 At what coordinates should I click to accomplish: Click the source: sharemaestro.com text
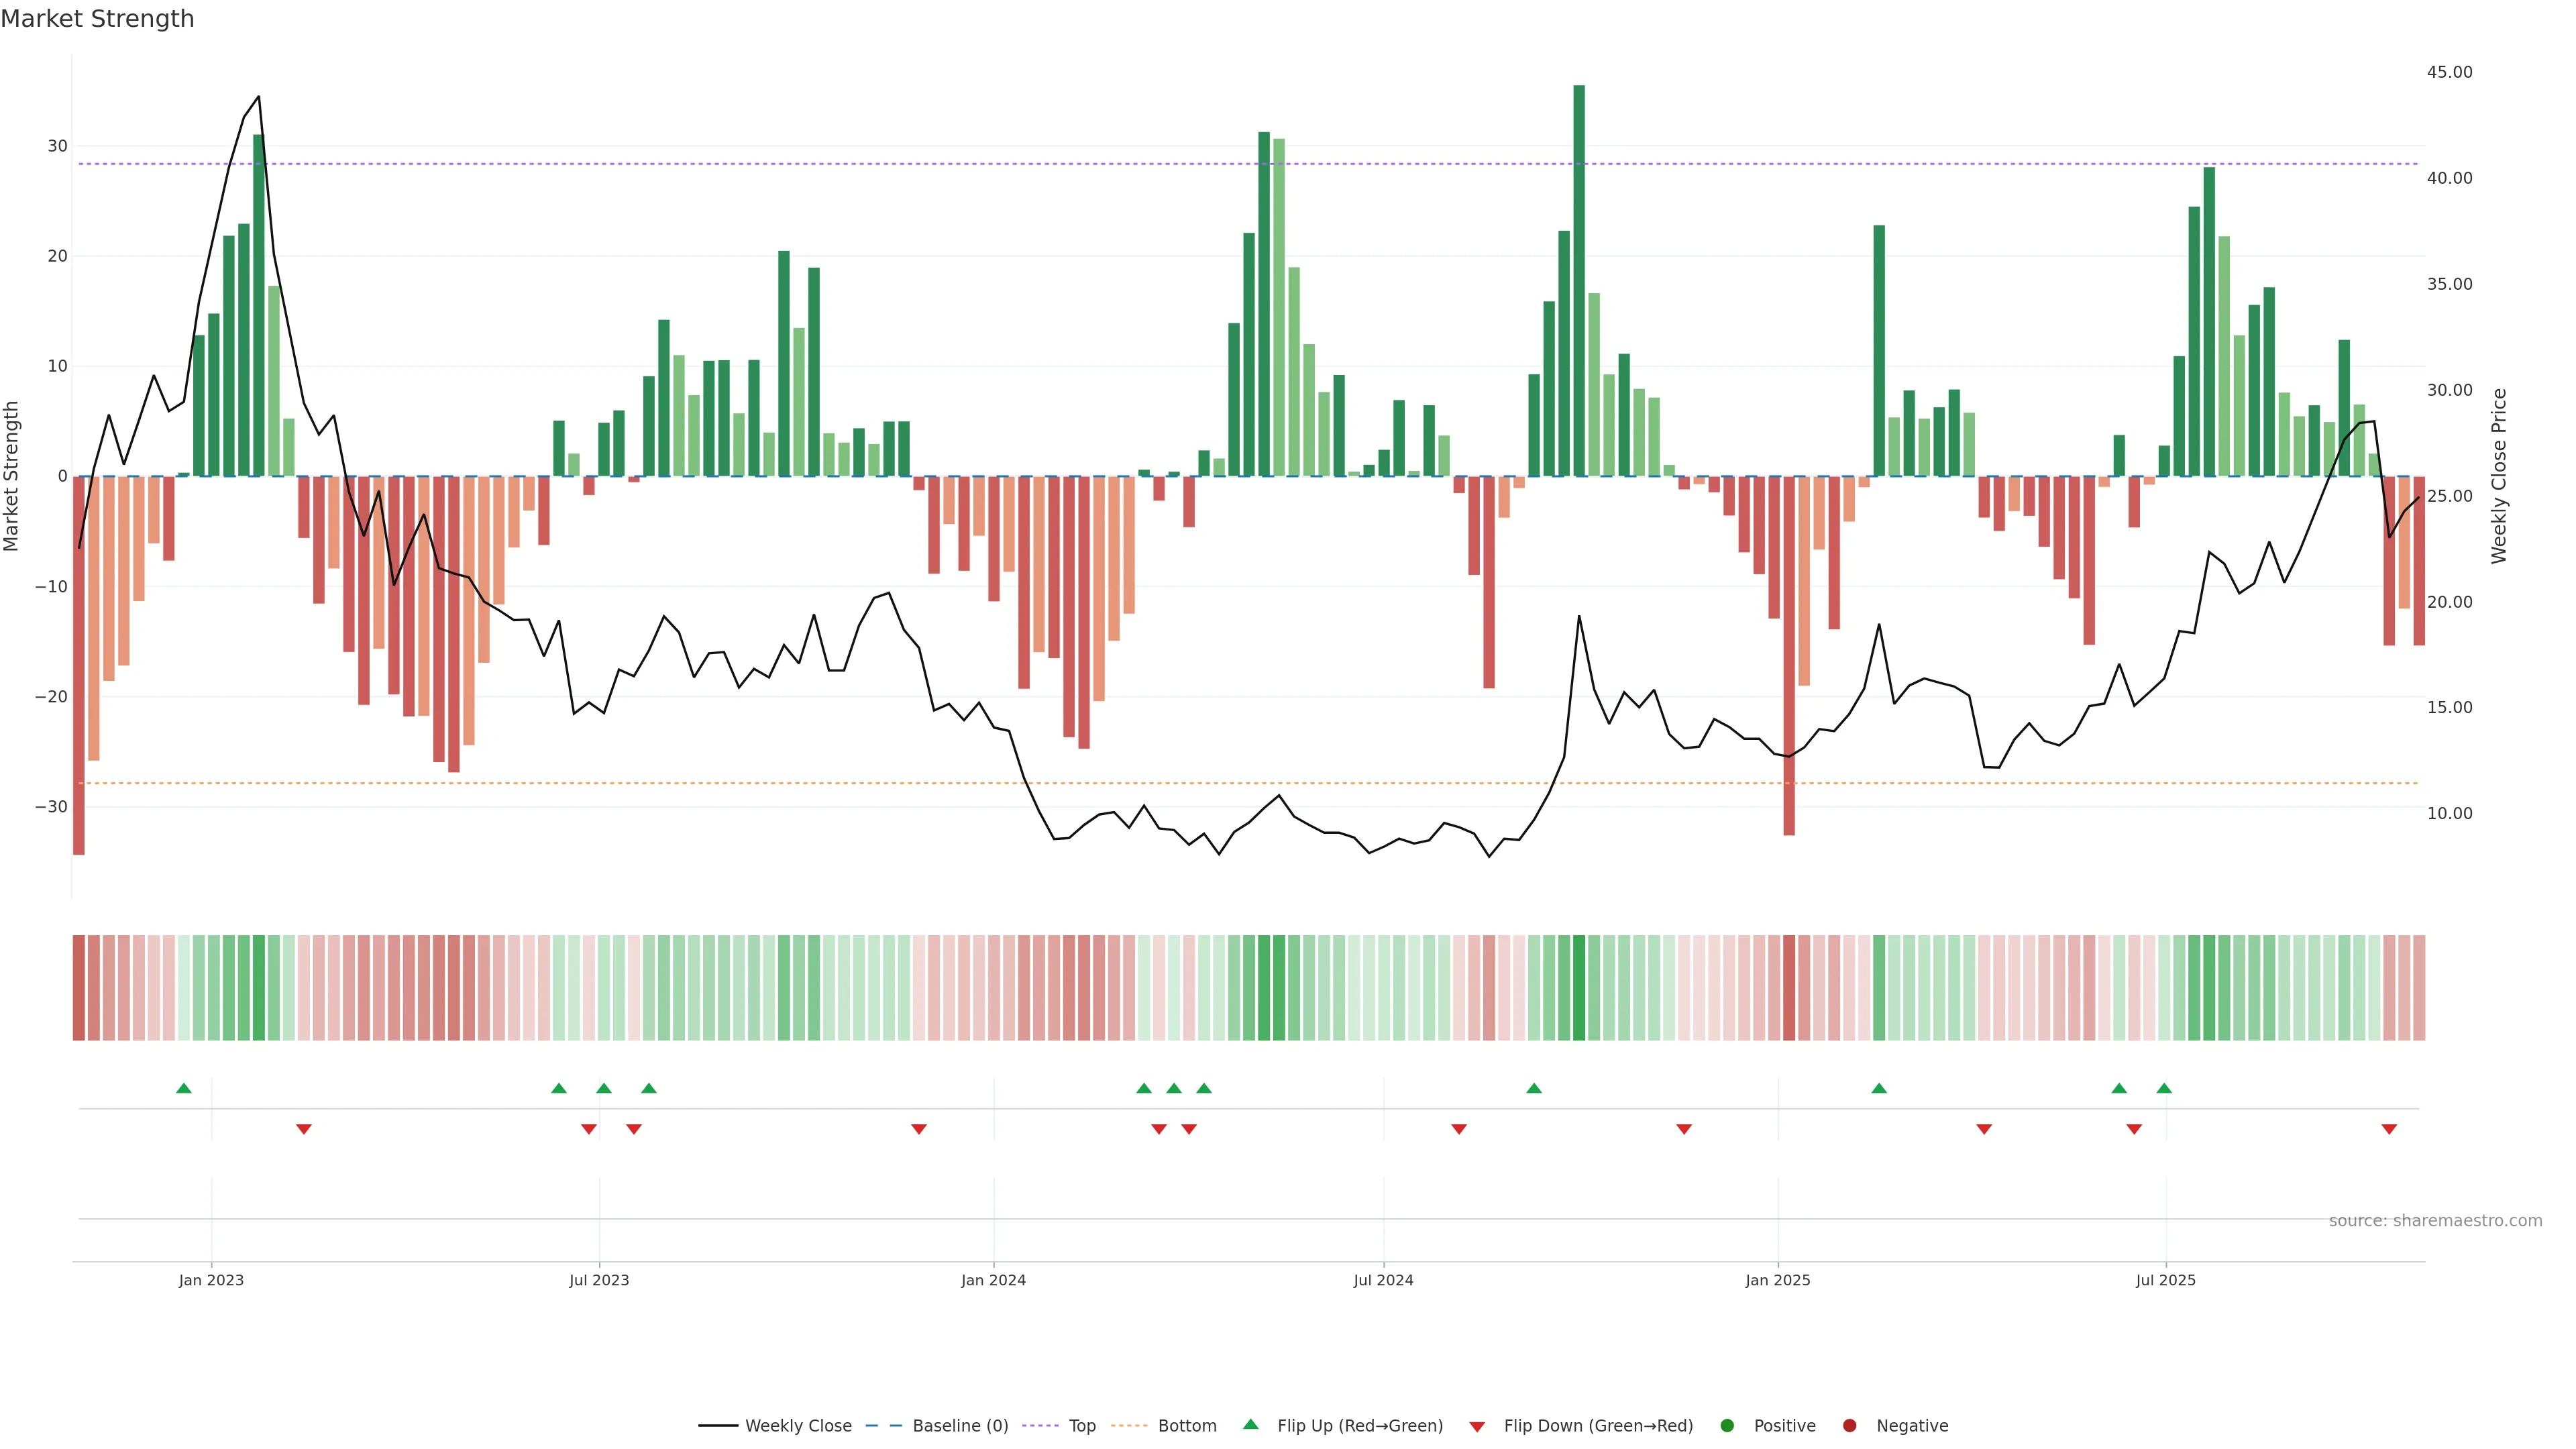tap(2435, 1220)
